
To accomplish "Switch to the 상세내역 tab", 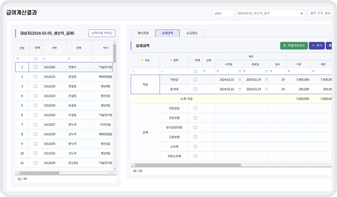I will coord(167,33).
